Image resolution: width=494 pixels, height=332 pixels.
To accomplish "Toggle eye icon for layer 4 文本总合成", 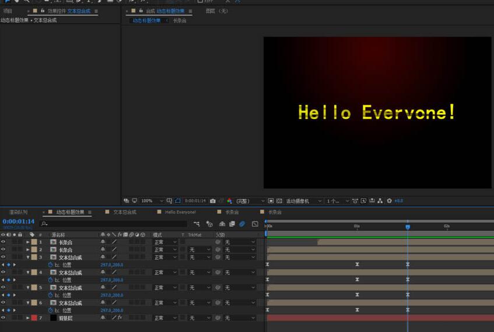I will (x=3, y=273).
